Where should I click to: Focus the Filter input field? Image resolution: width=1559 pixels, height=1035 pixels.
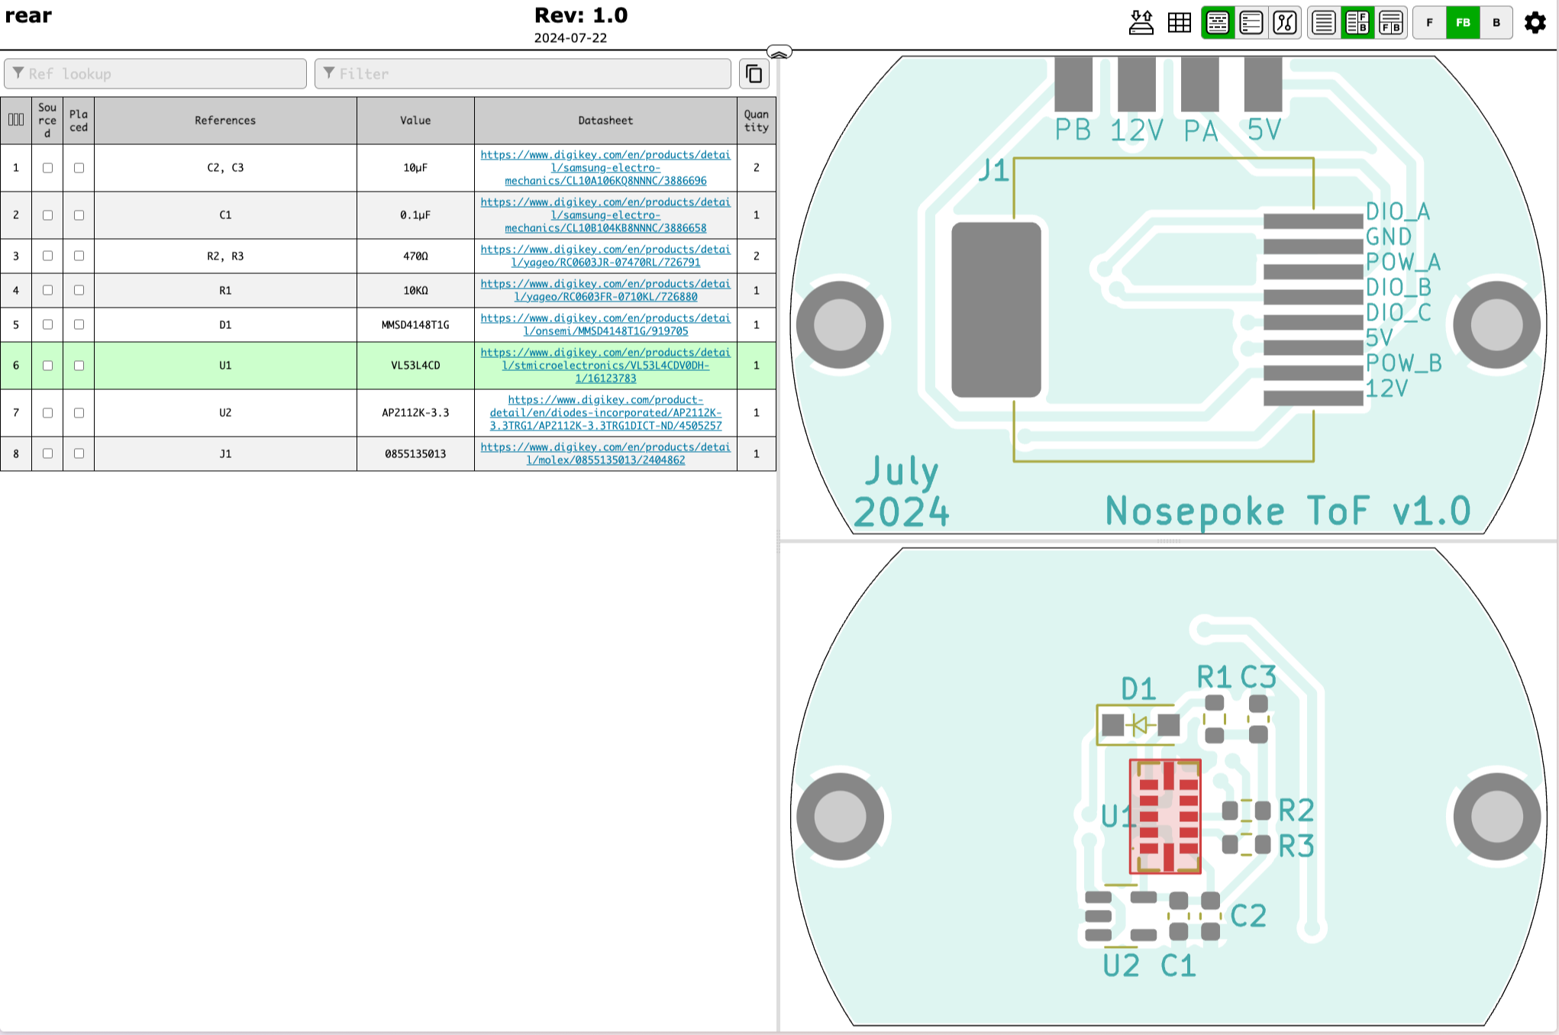(523, 74)
